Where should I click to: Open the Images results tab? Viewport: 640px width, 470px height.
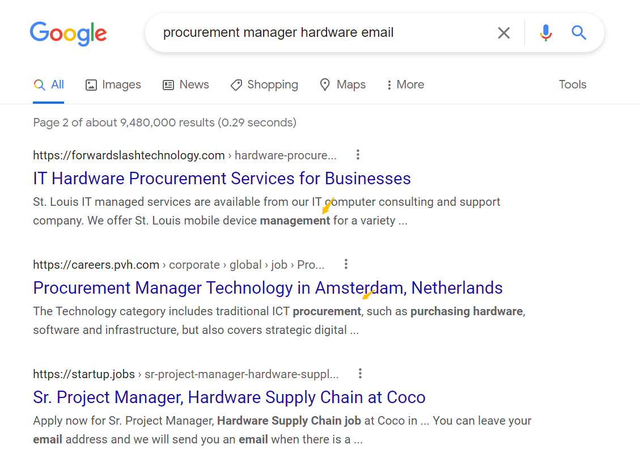coord(113,84)
